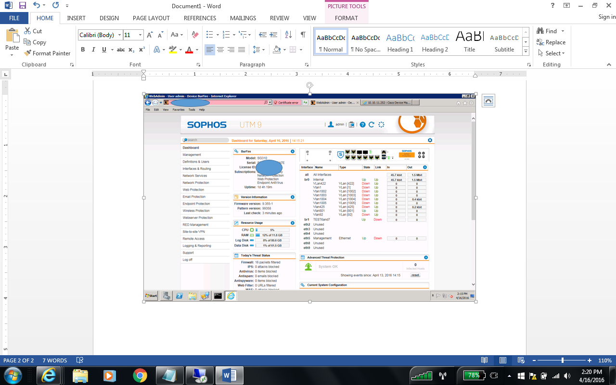
Task: Clear all formatting with eraser icon
Action: click(x=195, y=35)
